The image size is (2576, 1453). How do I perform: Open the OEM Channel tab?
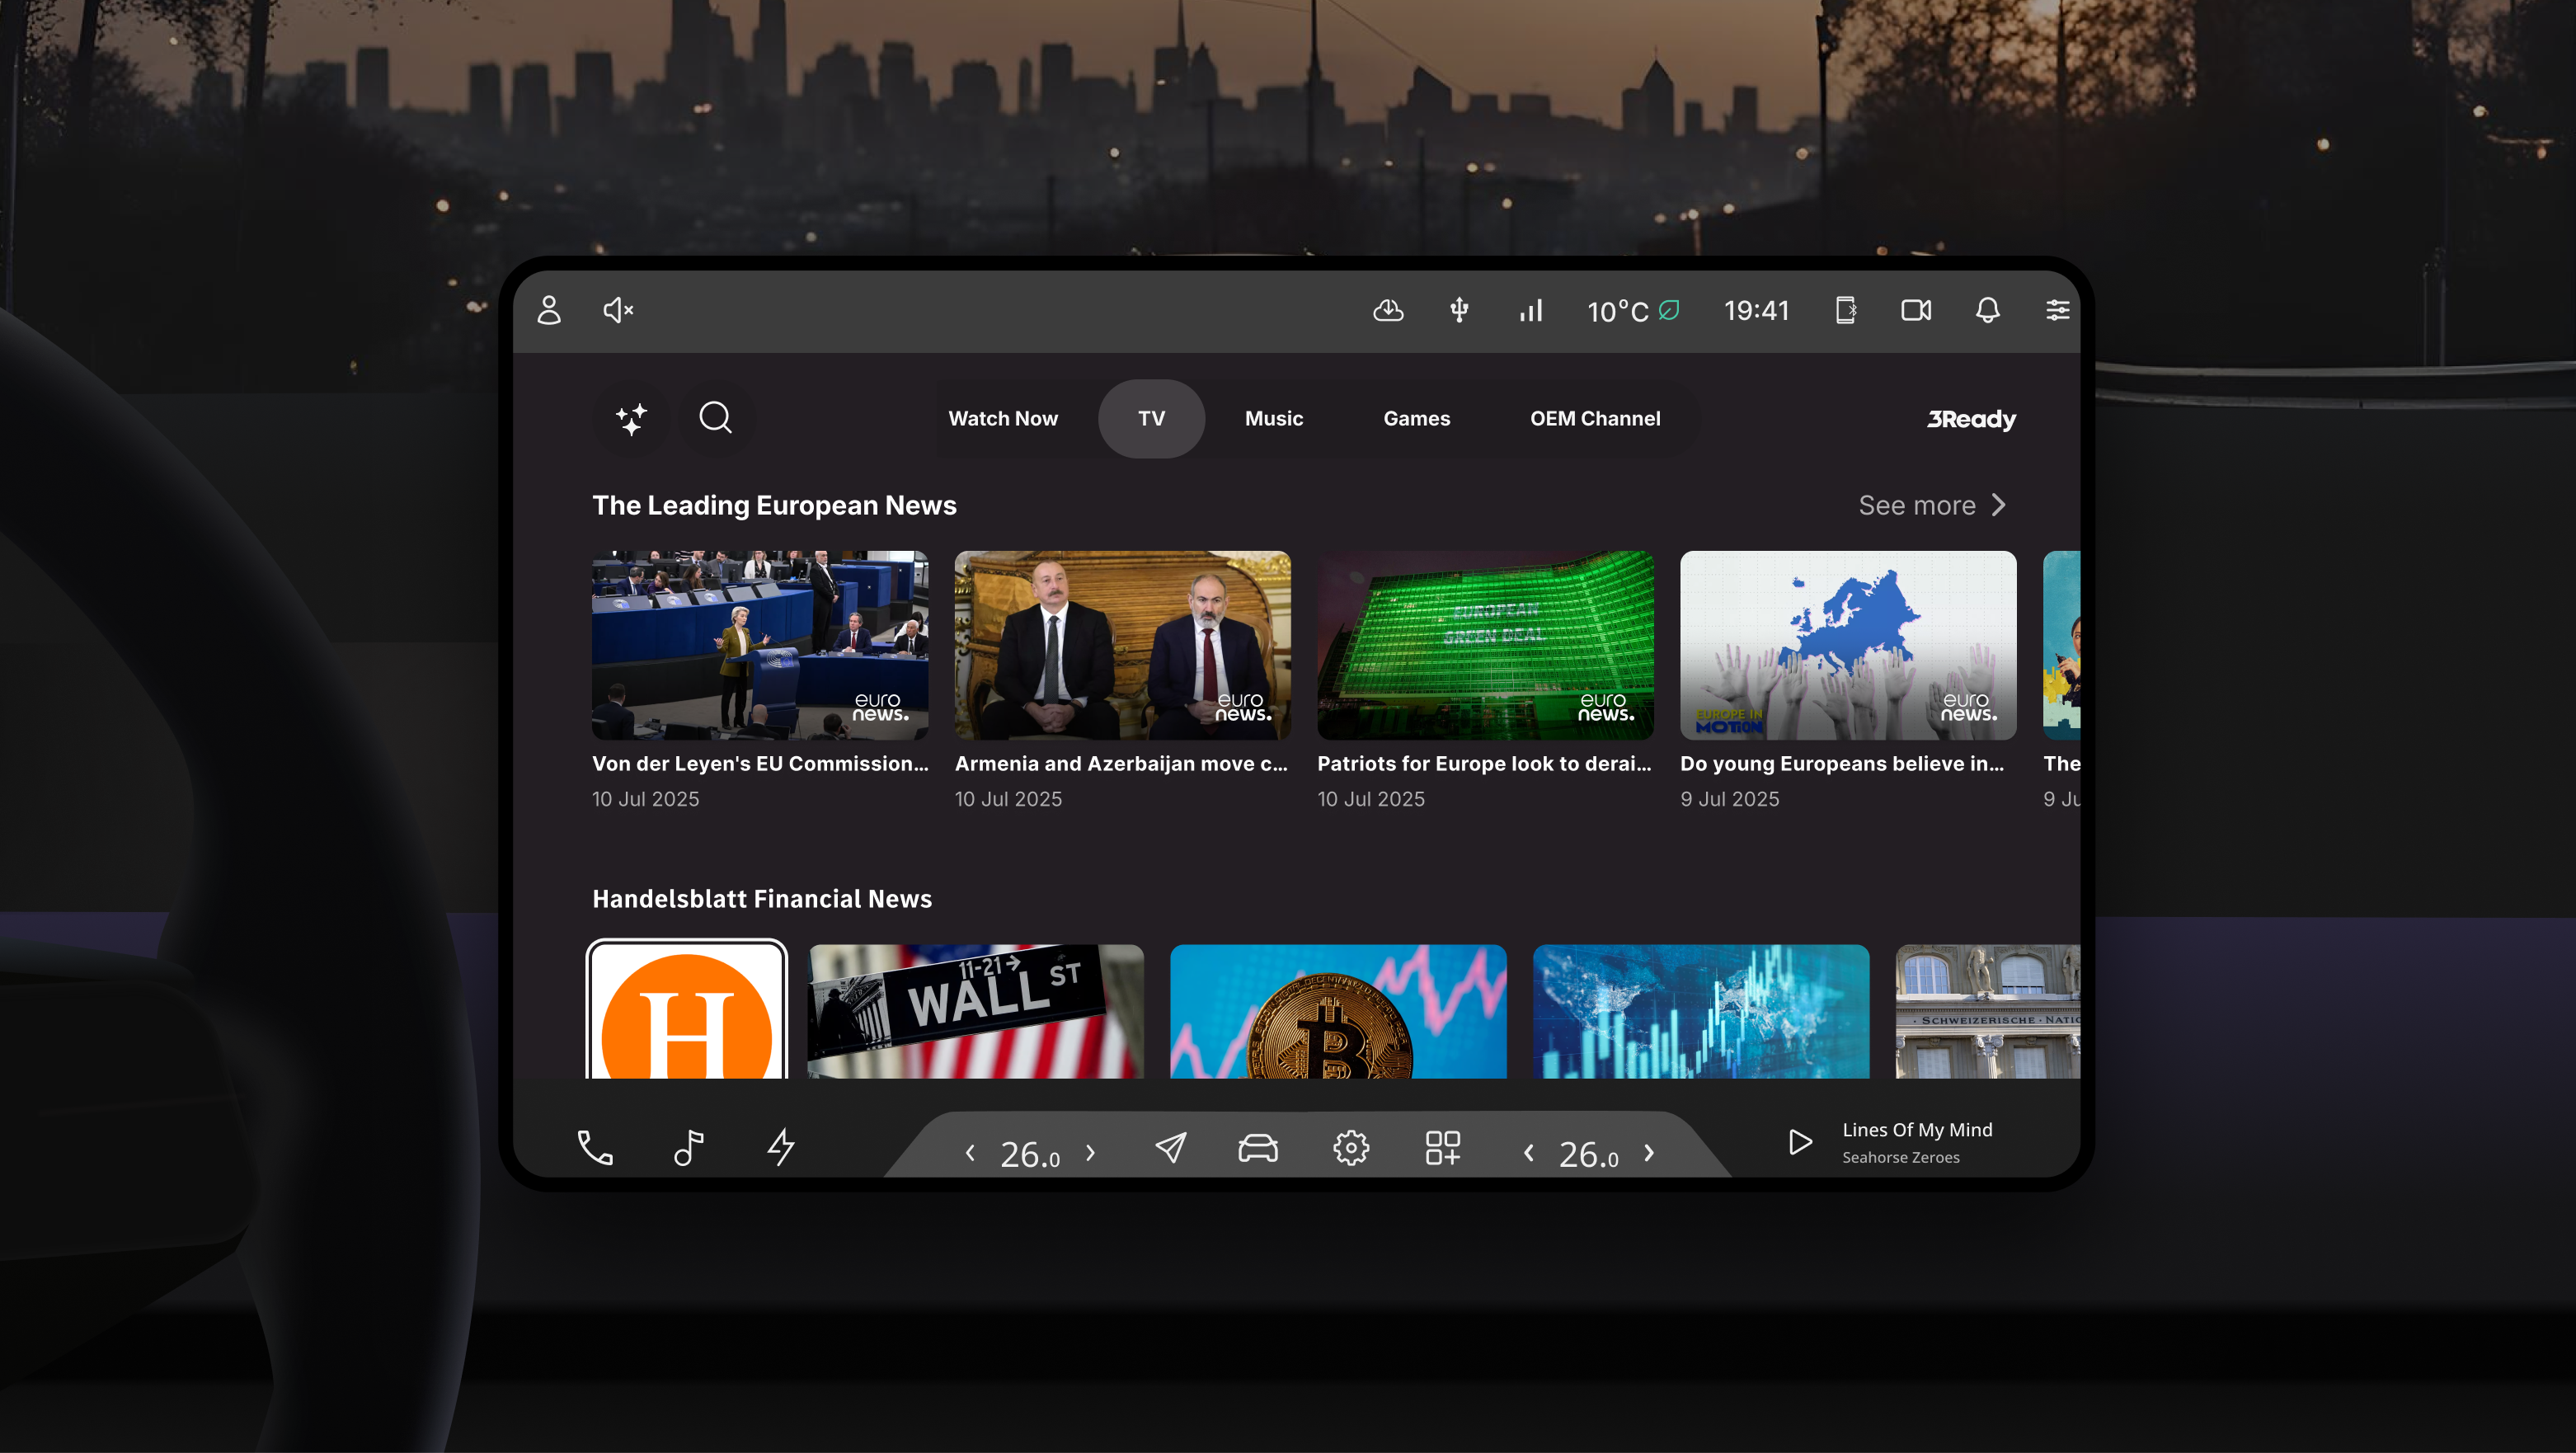[x=1594, y=418]
